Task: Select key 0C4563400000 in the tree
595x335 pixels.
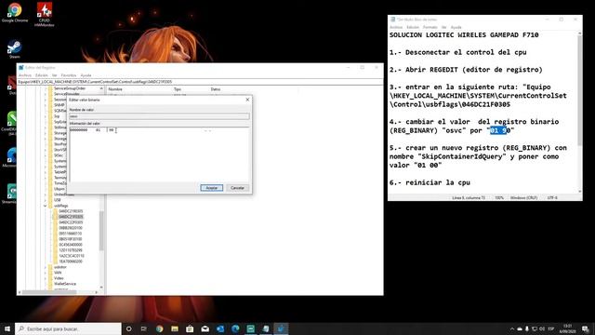Action: pyautogui.click(x=71, y=245)
